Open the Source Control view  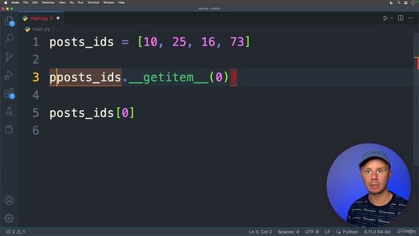(9, 57)
